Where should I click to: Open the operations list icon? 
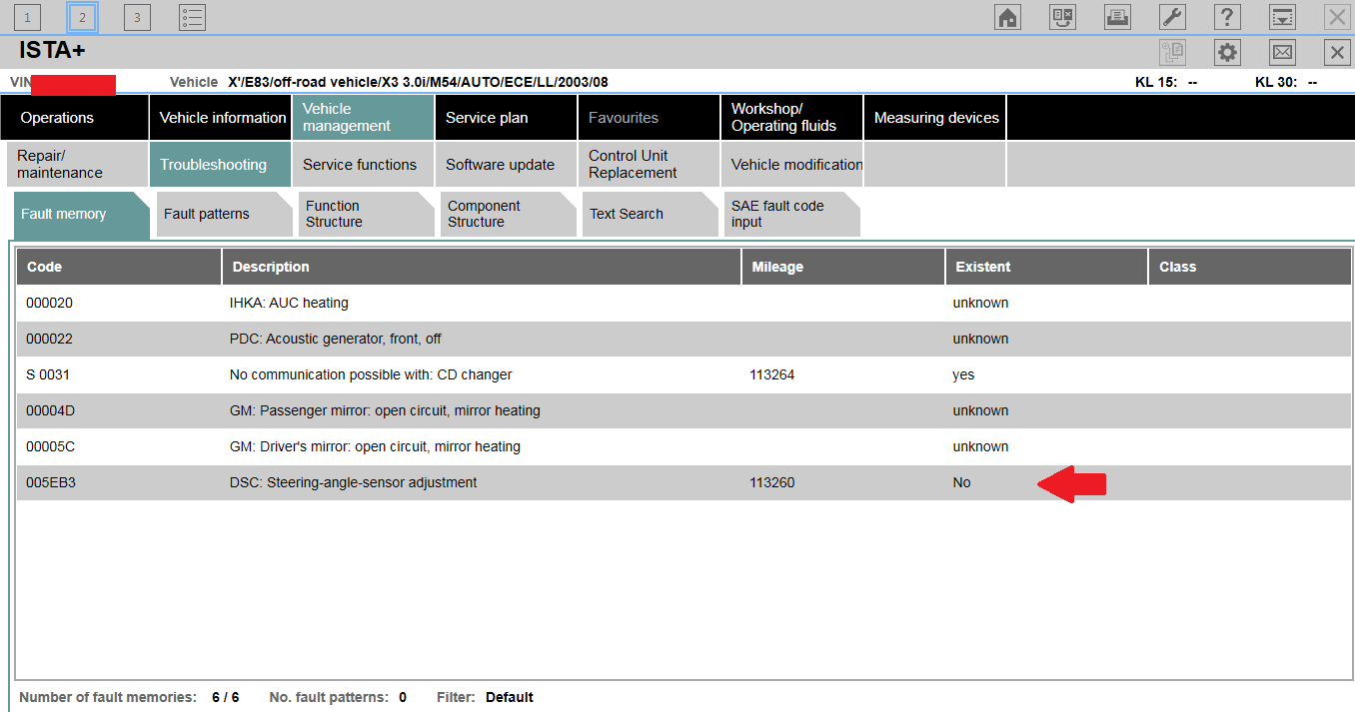(193, 17)
